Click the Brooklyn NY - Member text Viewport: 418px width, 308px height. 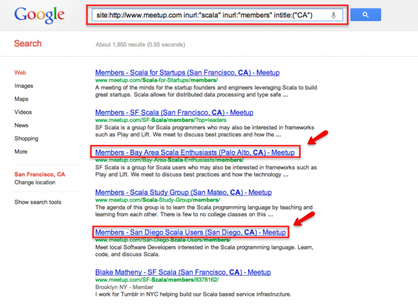point(124,287)
